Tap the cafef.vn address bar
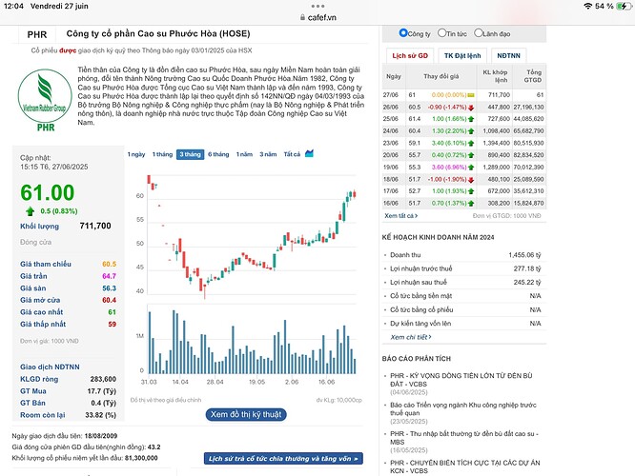 pyautogui.click(x=317, y=17)
